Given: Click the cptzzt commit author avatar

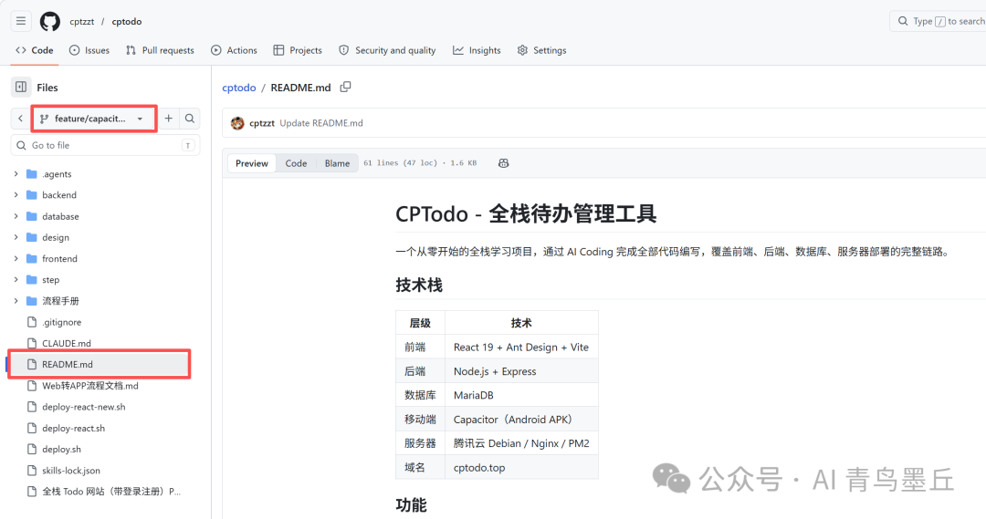Looking at the screenshot, I should coord(237,123).
